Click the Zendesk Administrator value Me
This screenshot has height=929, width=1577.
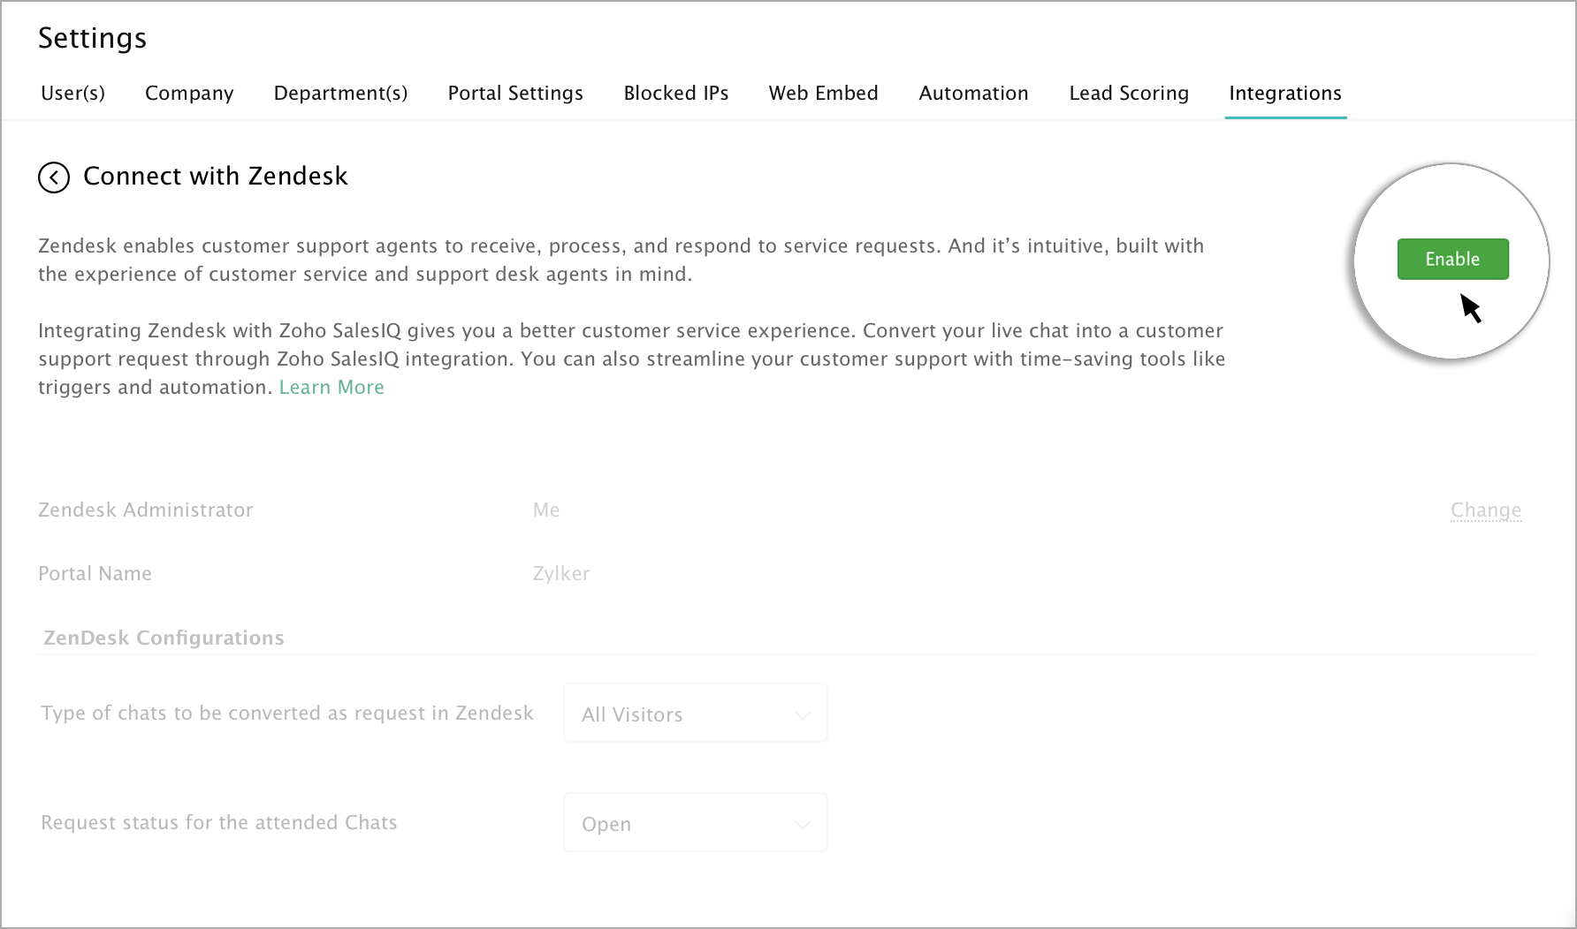[546, 510]
